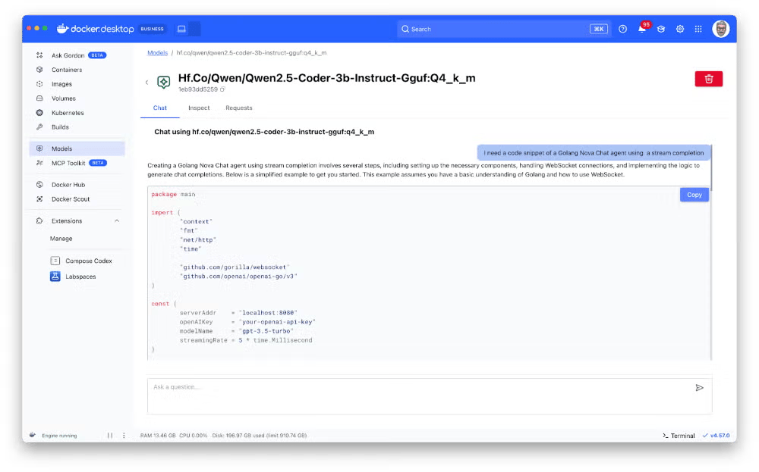Switch to the Requests tab
This screenshot has height=472, width=759.
(238, 108)
